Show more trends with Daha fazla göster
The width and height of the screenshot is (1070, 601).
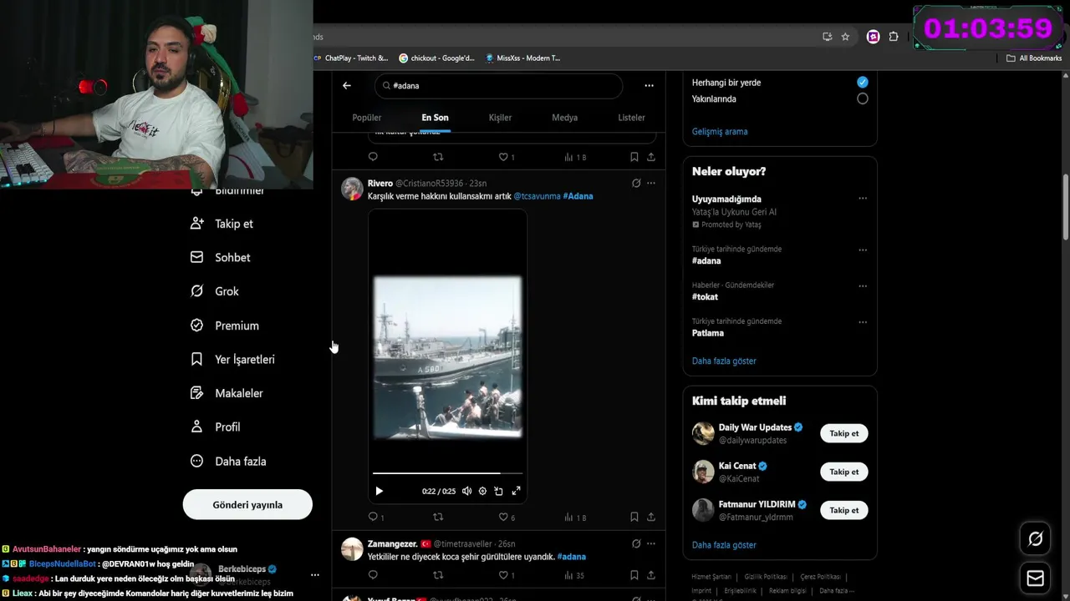click(x=724, y=361)
